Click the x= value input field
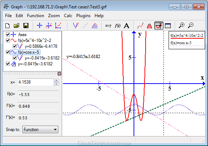This screenshot has height=146, width=208. (x=35, y=82)
